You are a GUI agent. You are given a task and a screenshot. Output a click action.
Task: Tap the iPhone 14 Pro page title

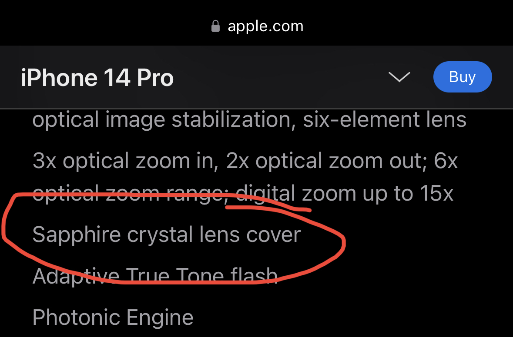97,78
